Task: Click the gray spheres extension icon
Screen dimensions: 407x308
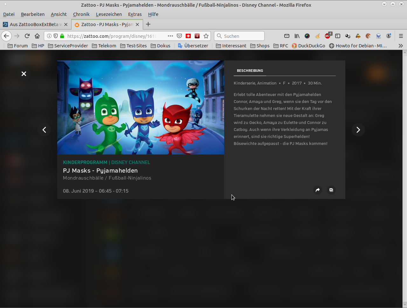Action: tap(348, 36)
